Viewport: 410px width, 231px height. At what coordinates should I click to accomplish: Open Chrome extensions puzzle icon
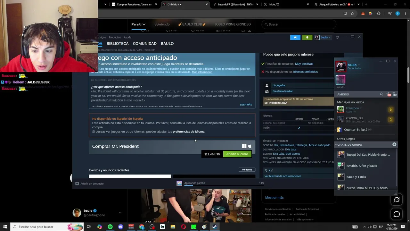378,13
